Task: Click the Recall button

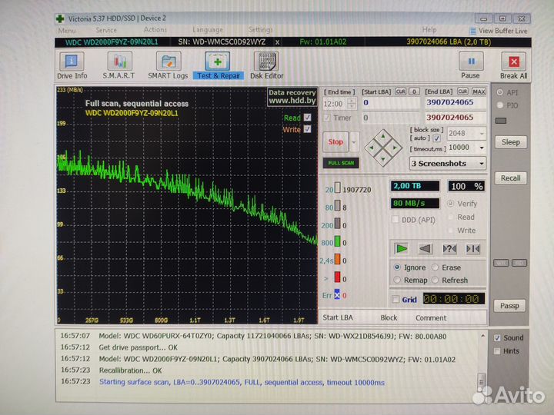Action: coord(511,178)
